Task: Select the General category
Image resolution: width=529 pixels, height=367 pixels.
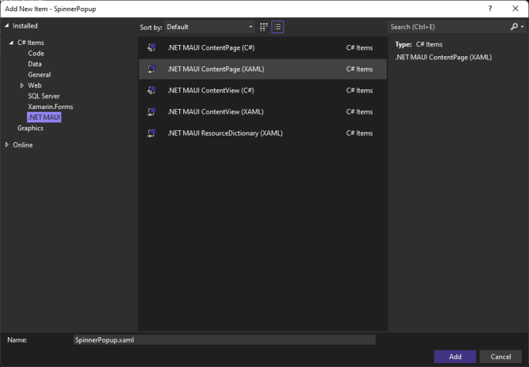Action: click(40, 75)
